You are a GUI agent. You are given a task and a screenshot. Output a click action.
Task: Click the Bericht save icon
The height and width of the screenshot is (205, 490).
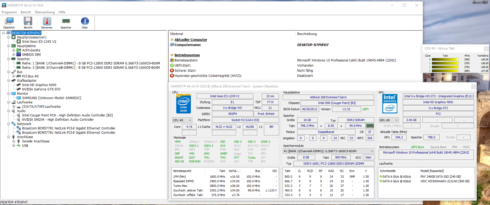tap(28, 21)
